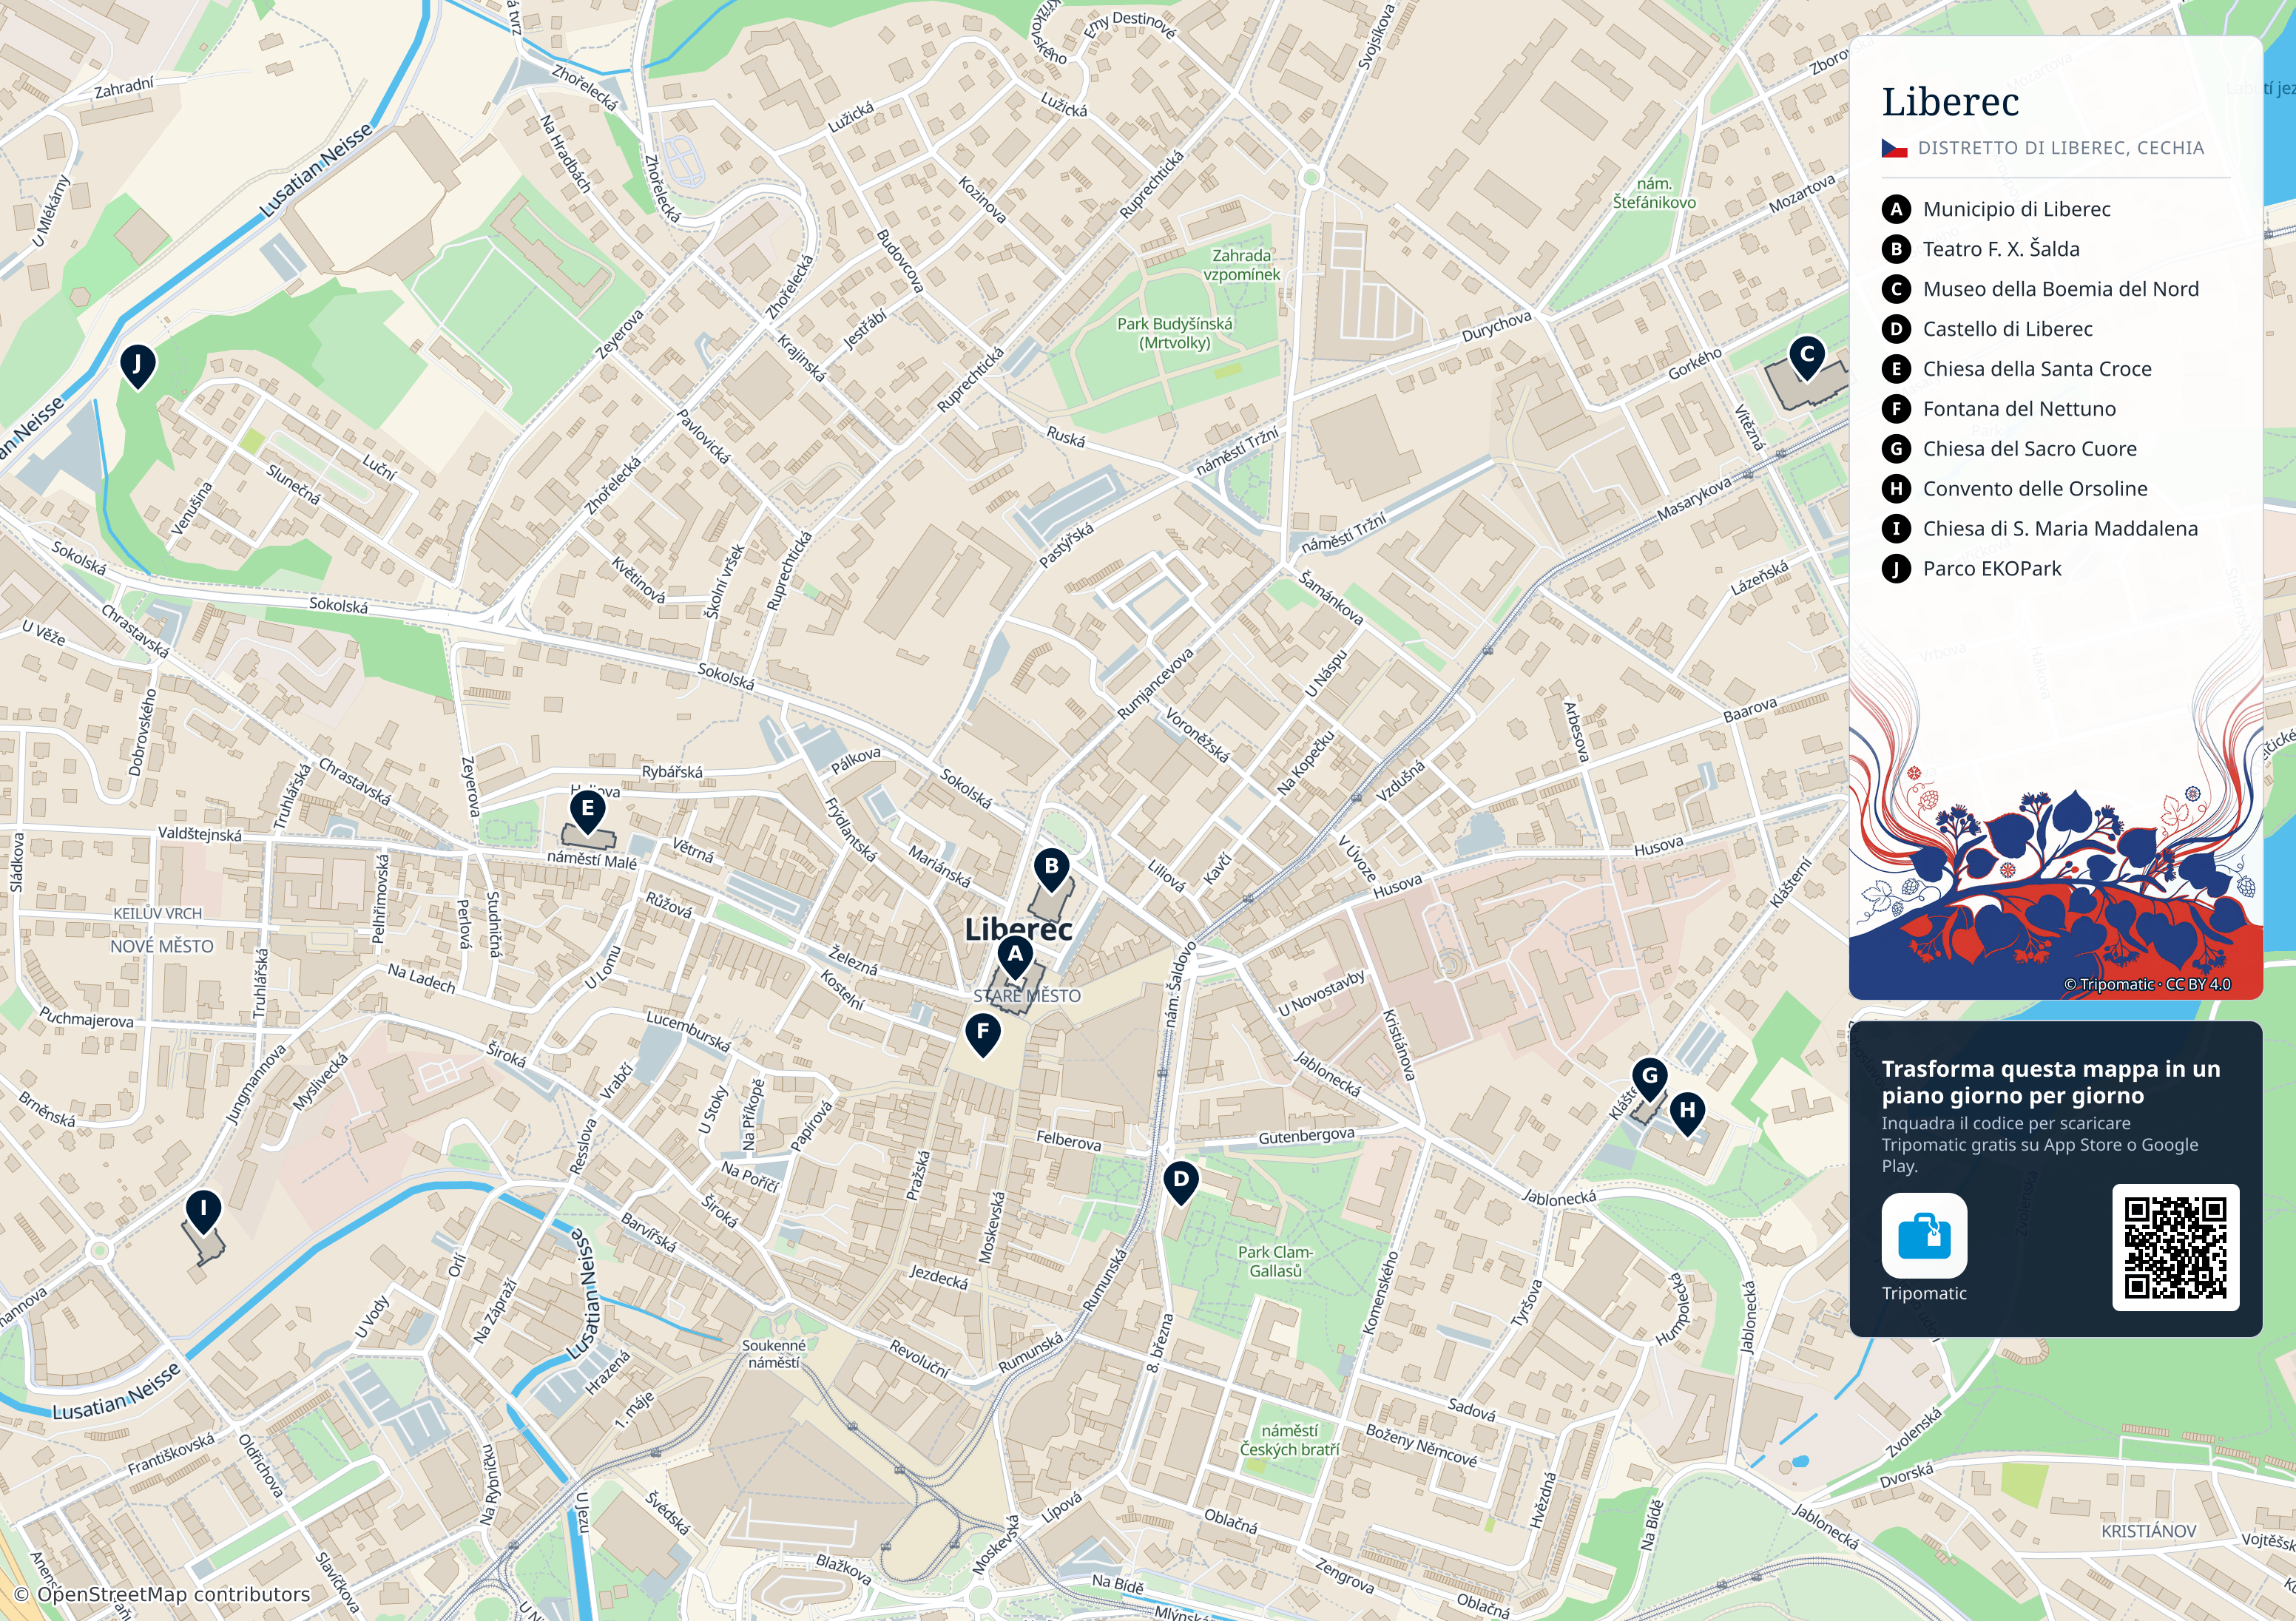Click the 'nám. Štefánikovo' label
2296x1621 pixels.
tap(1654, 193)
